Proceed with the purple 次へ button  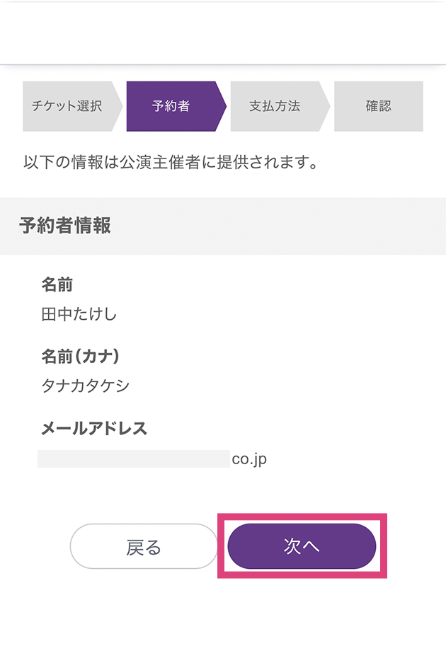click(x=302, y=546)
